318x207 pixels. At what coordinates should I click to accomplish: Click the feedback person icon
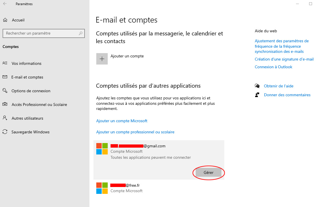tap(257, 95)
